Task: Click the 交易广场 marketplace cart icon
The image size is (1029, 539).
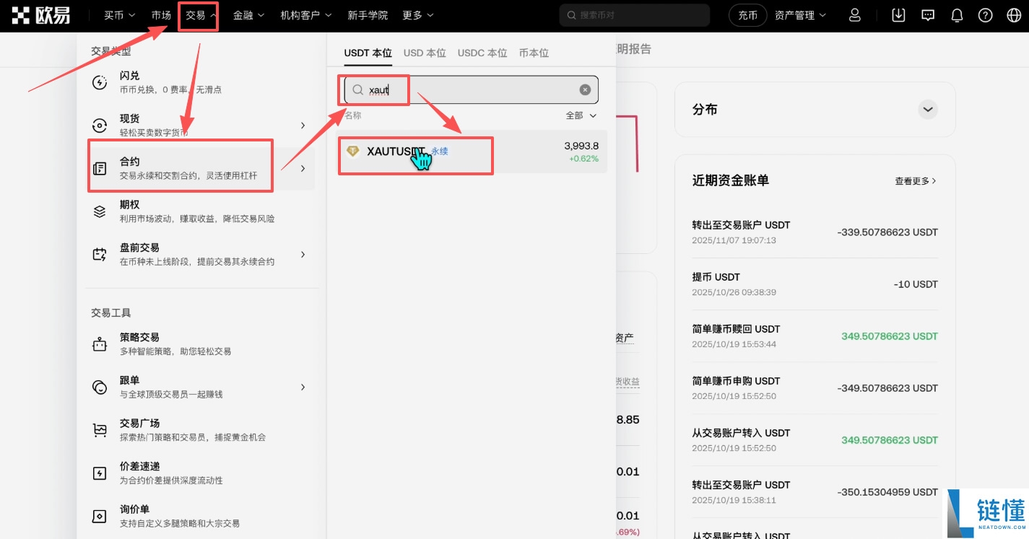Action: (x=100, y=429)
